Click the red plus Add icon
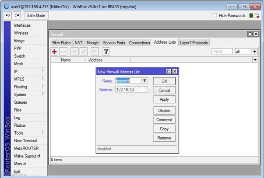264x178 pixels. (55, 52)
